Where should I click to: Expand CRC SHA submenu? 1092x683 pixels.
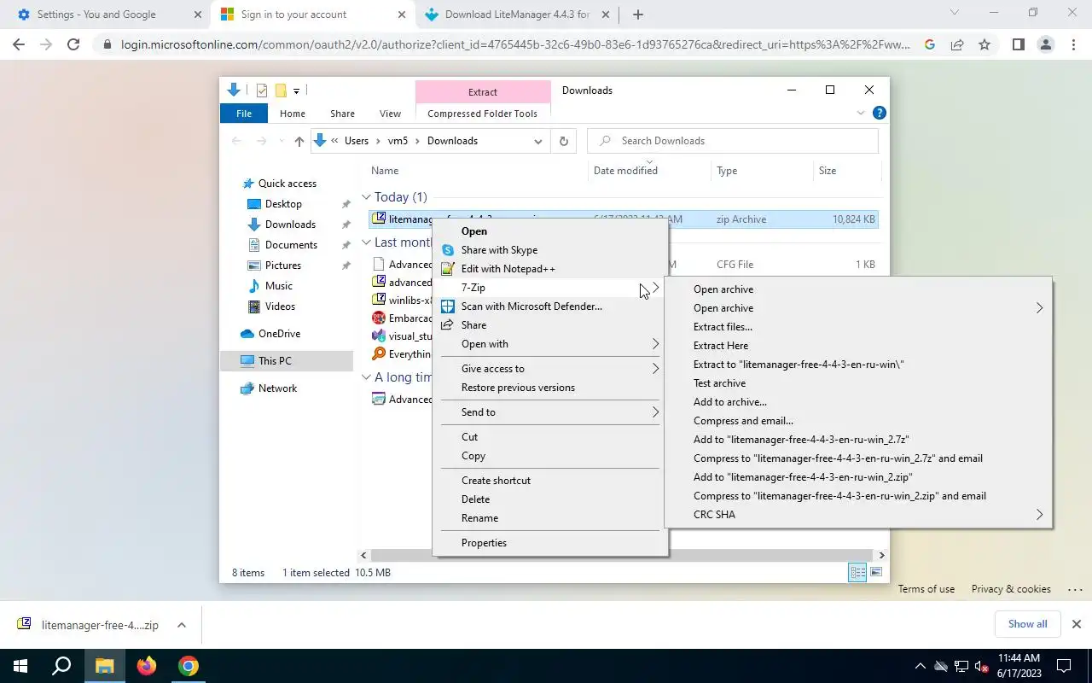[858, 515]
